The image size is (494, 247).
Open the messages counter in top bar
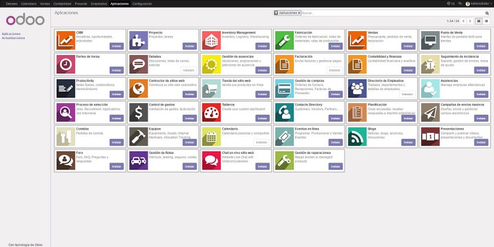[x=451, y=4]
